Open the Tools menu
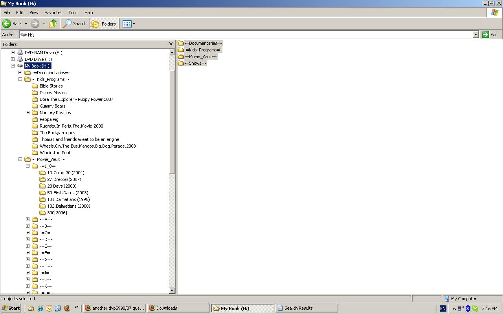The width and height of the screenshot is (503, 314). pyautogui.click(x=73, y=13)
